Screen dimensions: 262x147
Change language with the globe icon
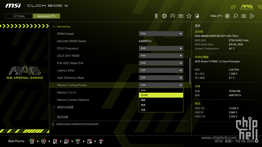click(227, 16)
